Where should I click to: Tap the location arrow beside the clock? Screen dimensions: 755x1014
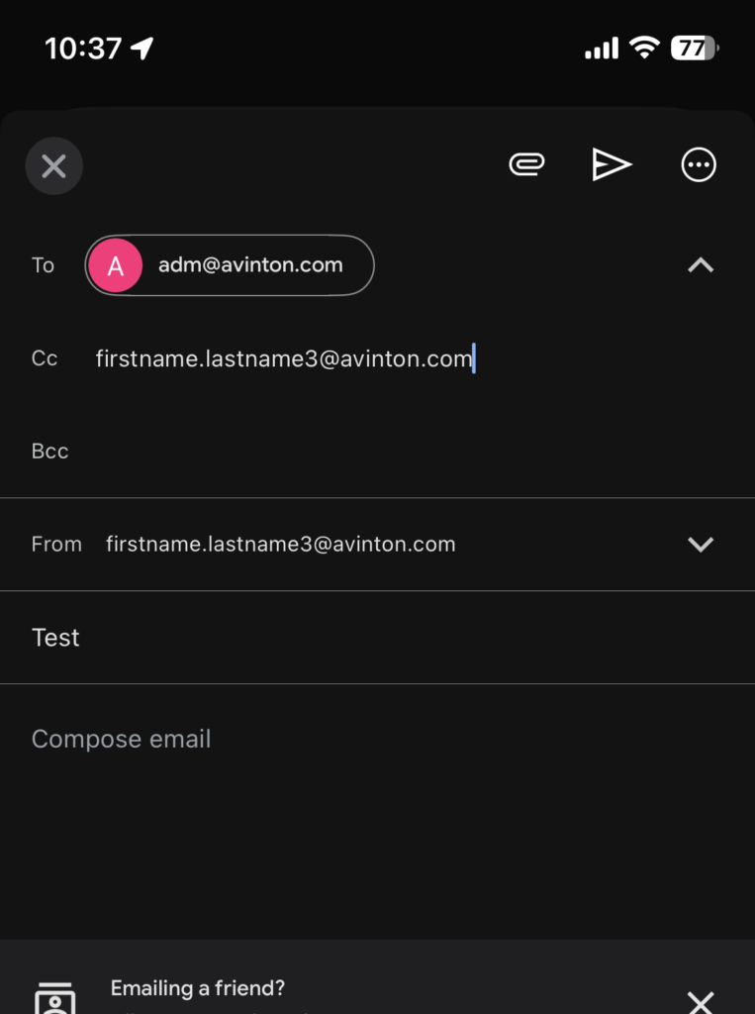click(x=142, y=48)
